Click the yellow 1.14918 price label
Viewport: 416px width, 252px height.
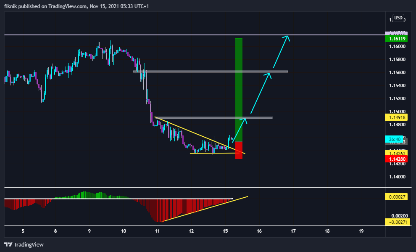click(x=397, y=117)
